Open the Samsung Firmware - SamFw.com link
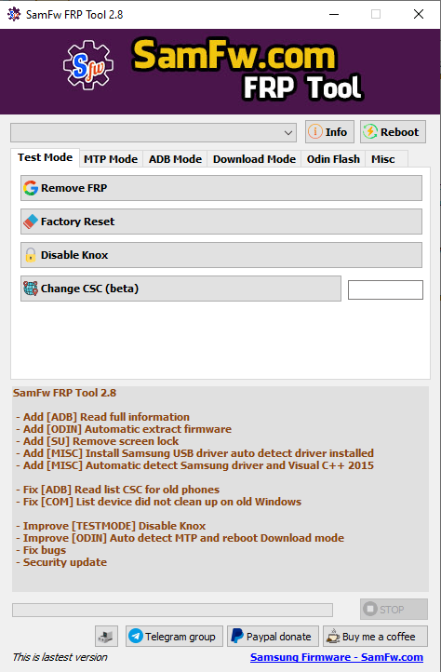Screen dimensions: 441x672 tap(337, 657)
